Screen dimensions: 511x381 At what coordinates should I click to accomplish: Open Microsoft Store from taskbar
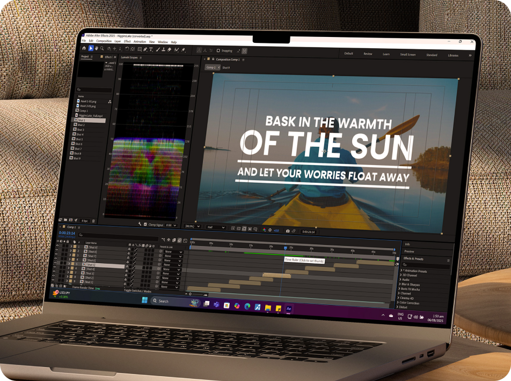(x=227, y=305)
